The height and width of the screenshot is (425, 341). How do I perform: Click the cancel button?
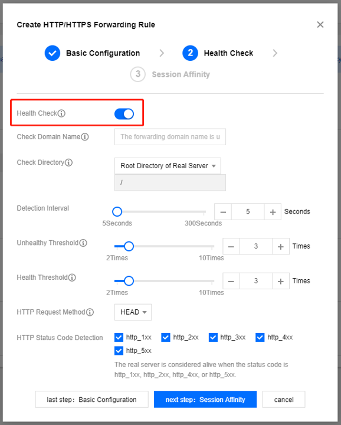(284, 400)
